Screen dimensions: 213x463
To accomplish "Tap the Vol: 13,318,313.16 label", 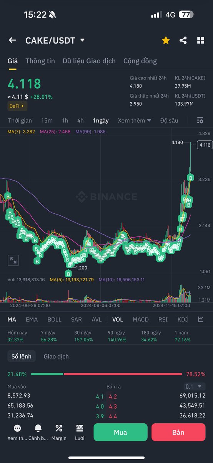I will coord(26,279).
